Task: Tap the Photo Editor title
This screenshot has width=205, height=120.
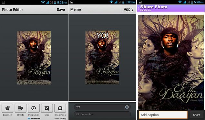Action: 12,10
